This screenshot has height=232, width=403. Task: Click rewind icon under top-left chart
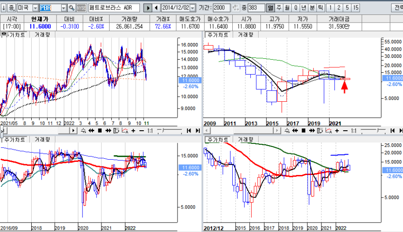coord(92,130)
